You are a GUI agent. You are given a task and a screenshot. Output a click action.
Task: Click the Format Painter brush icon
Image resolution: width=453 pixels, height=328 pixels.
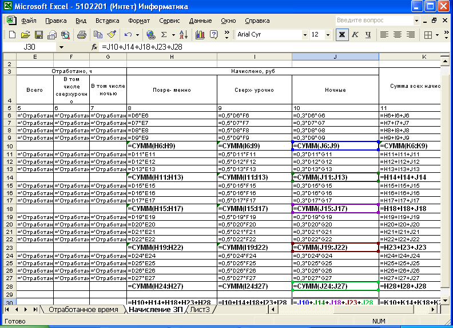click(x=112, y=35)
